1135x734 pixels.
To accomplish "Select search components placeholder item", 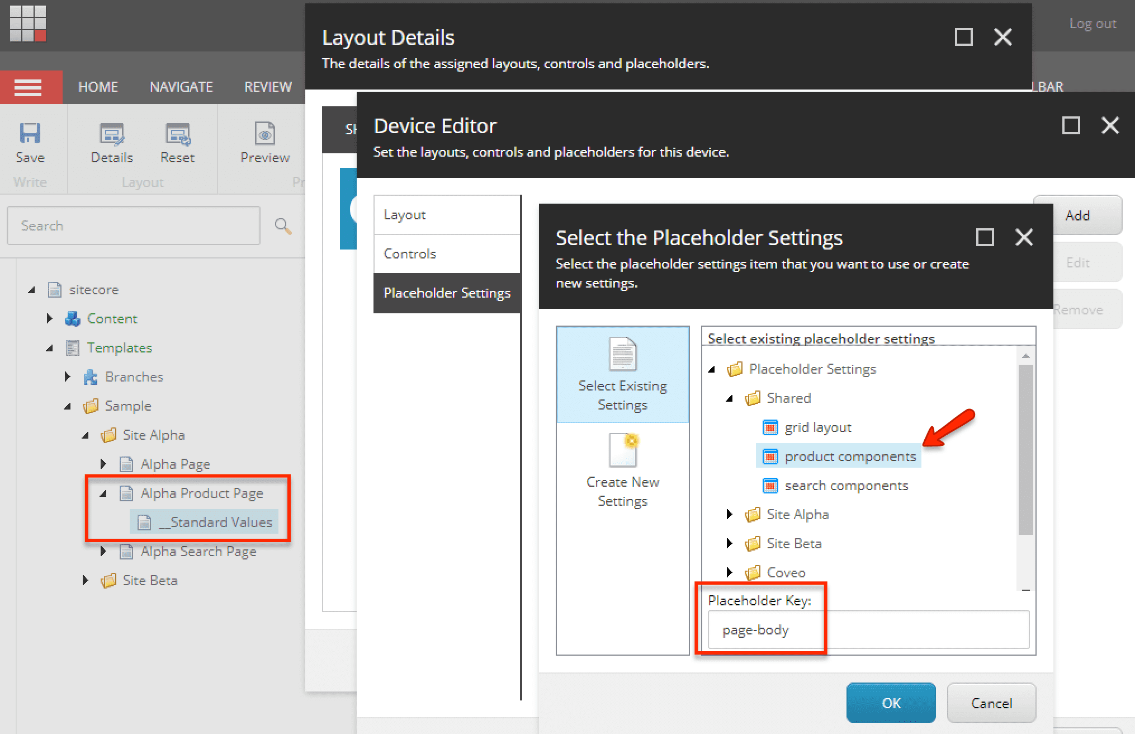I will coord(835,486).
